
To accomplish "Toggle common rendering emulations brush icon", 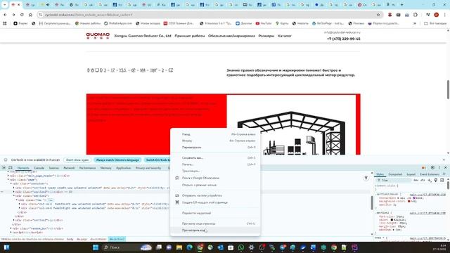I will 436,180.
